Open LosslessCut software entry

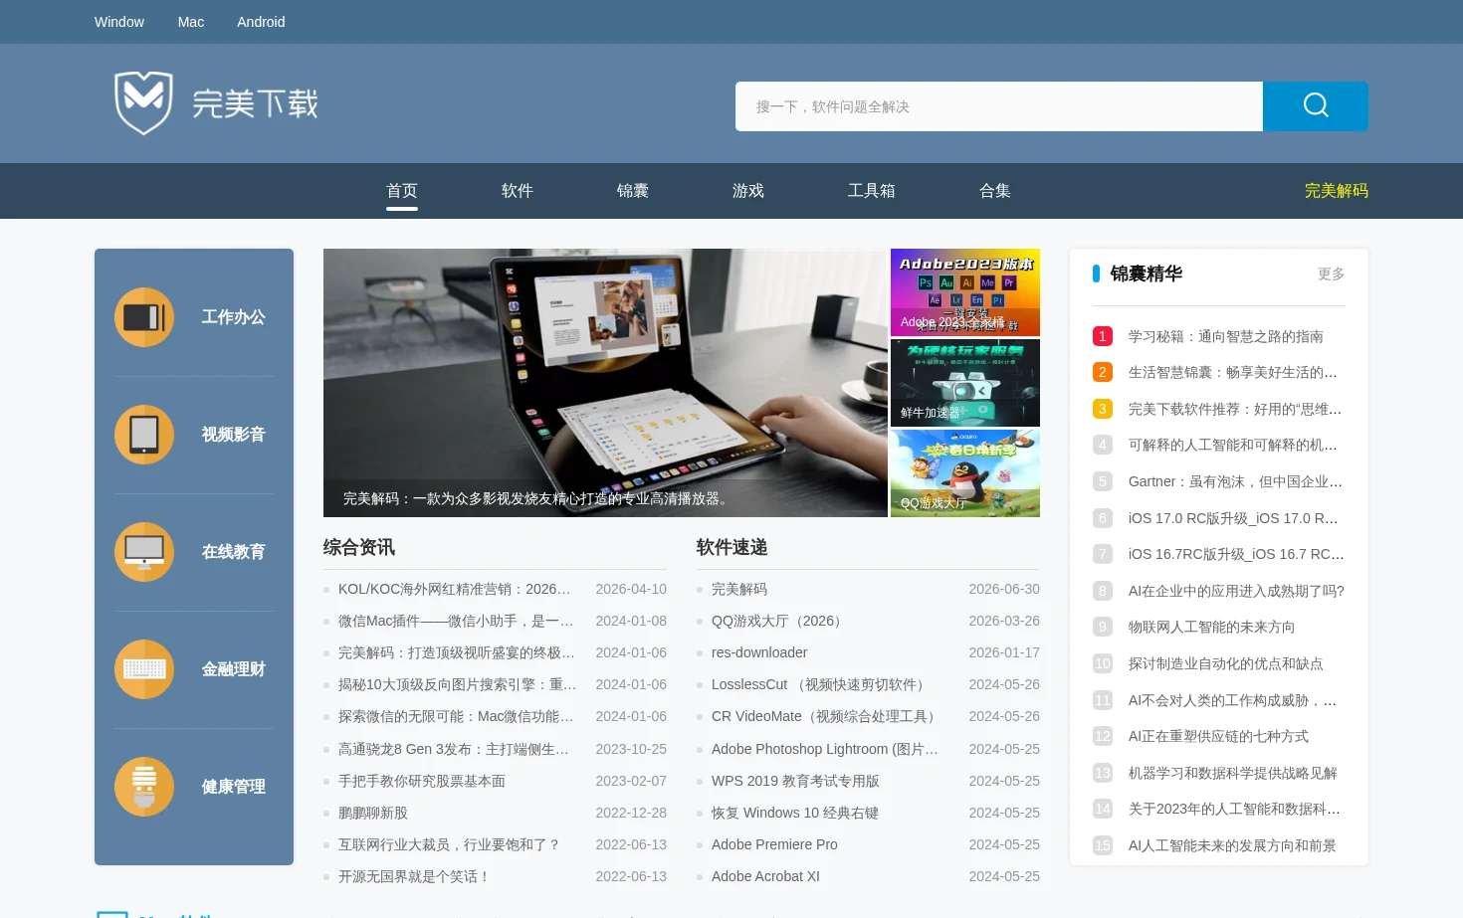tap(821, 685)
